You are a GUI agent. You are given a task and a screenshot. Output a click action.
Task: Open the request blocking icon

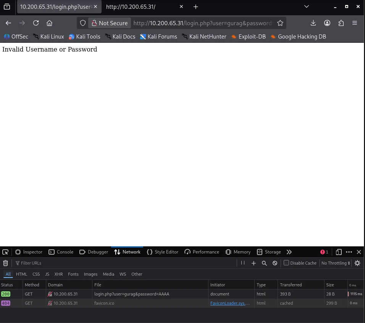[275, 263]
